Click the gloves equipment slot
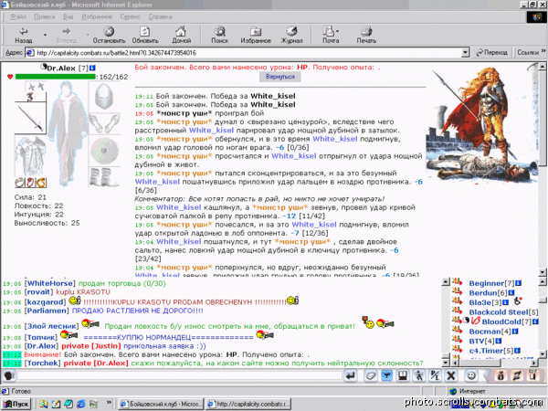 pyautogui.click(x=104, y=122)
